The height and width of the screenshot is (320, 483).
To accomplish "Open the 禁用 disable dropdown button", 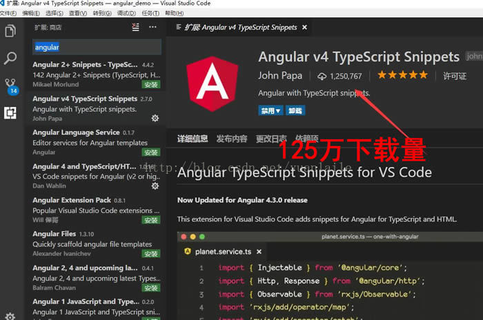I will (x=270, y=110).
